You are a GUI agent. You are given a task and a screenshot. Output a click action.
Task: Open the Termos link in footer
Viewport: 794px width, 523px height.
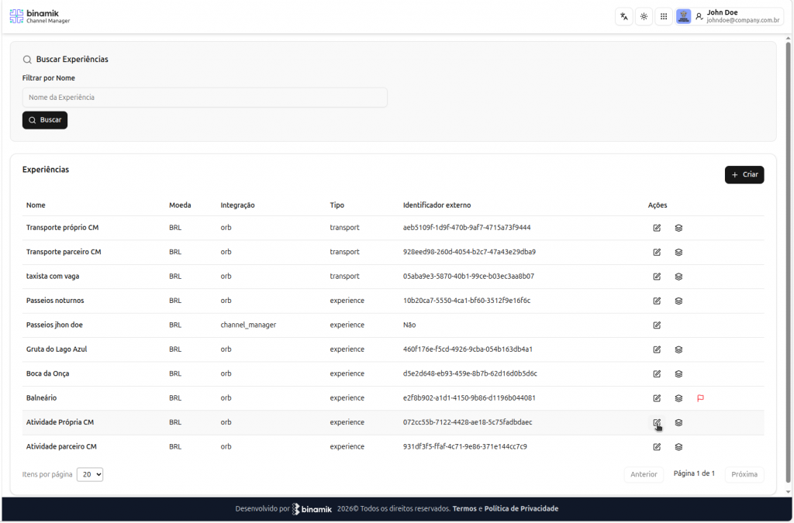pos(464,509)
